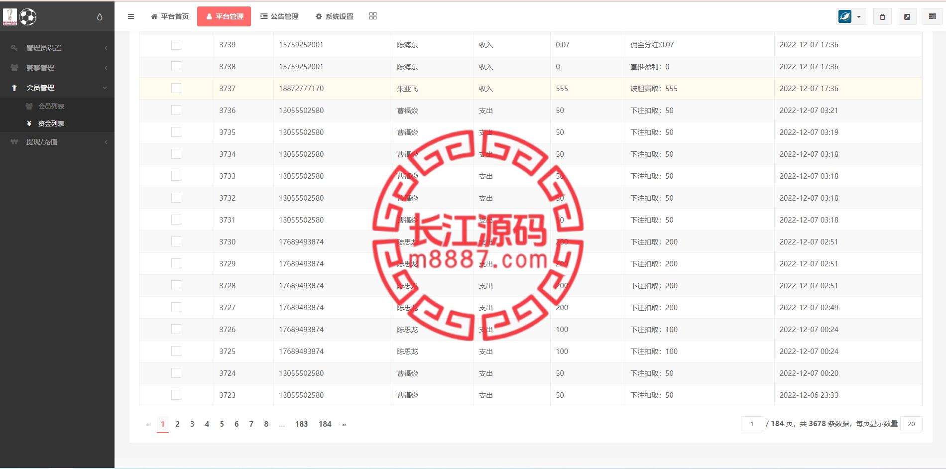
Task: Click current page 1 in pagination
Action: (x=163, y=424)
